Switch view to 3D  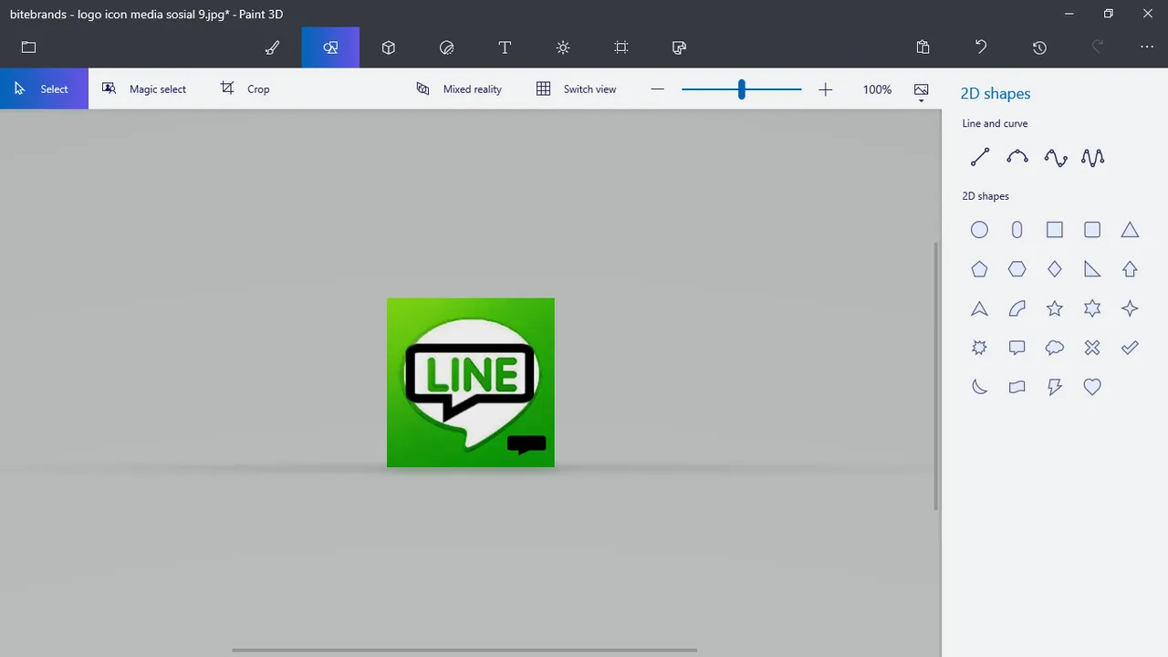[x=577, y=89]
